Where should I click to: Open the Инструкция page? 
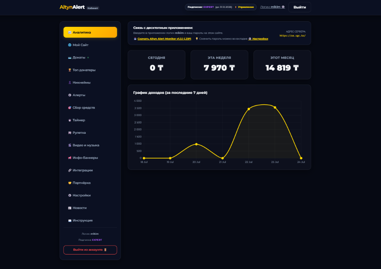point(90,220)
